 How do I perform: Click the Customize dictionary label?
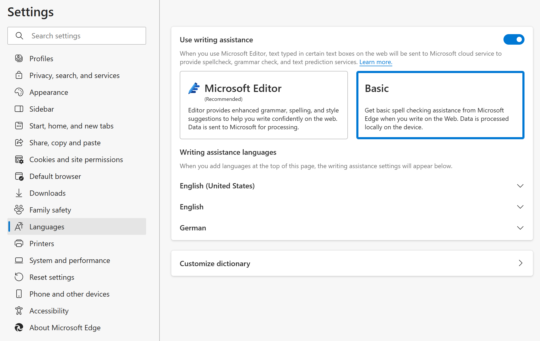(x=215, y=263)
